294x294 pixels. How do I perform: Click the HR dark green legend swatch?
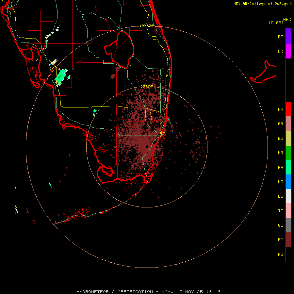[288, 153]
